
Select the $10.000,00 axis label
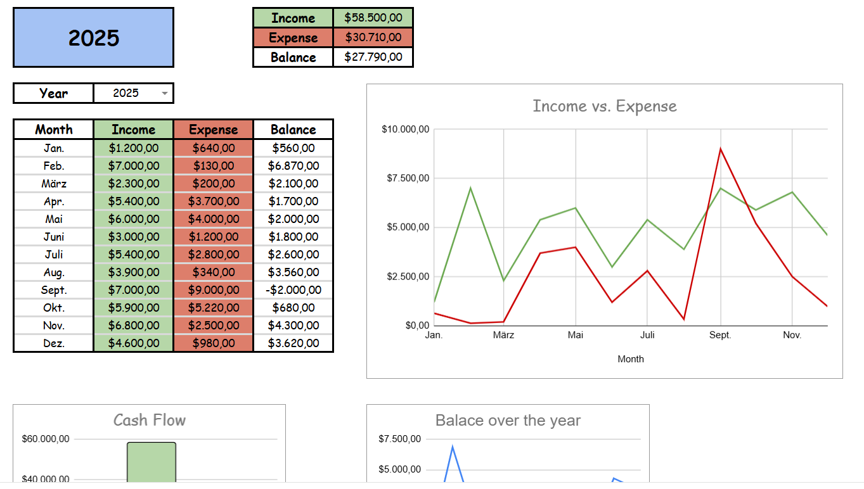pyautogui.click(x=406, y=129)
